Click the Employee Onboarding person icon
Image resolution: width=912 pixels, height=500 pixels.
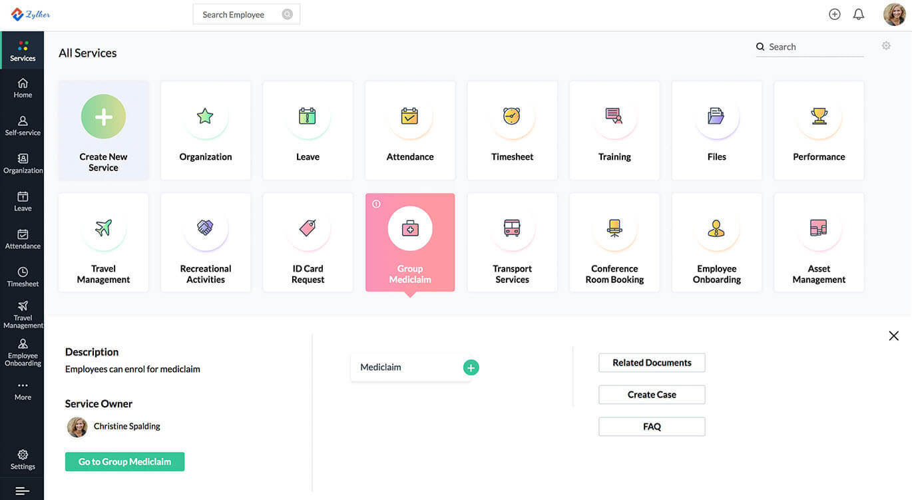coord(716,228)
